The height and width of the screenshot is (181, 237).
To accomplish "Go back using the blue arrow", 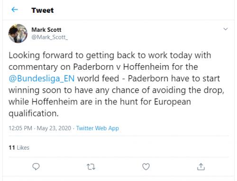I will (x=15, y=10).
